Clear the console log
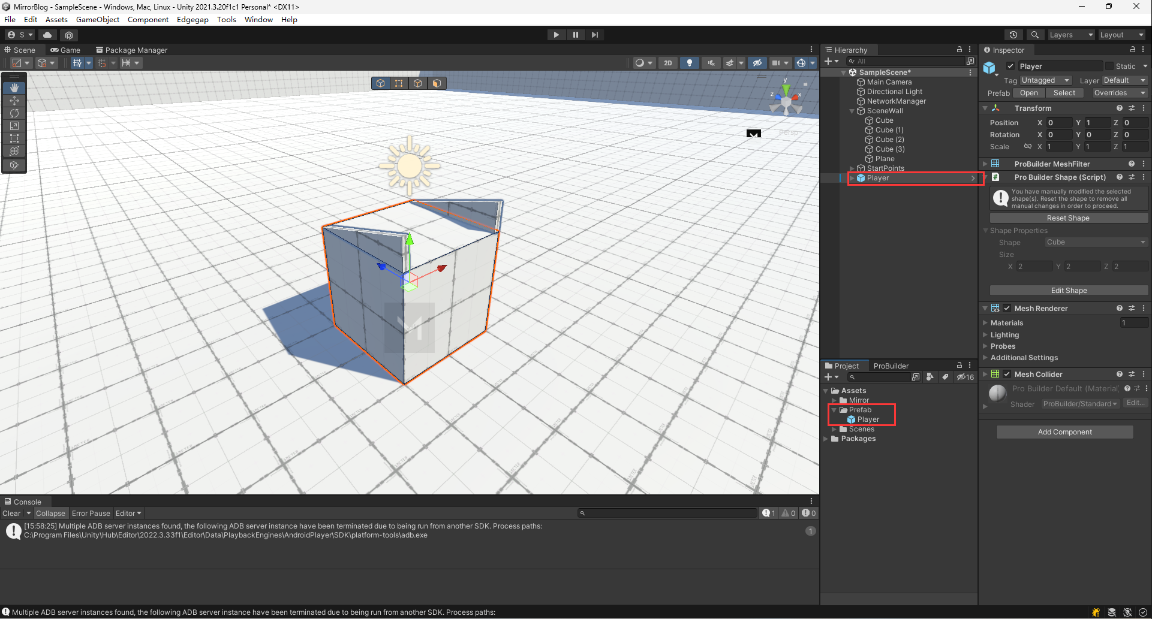Screen dimensions: 1152x619 (x=11, y=514)
